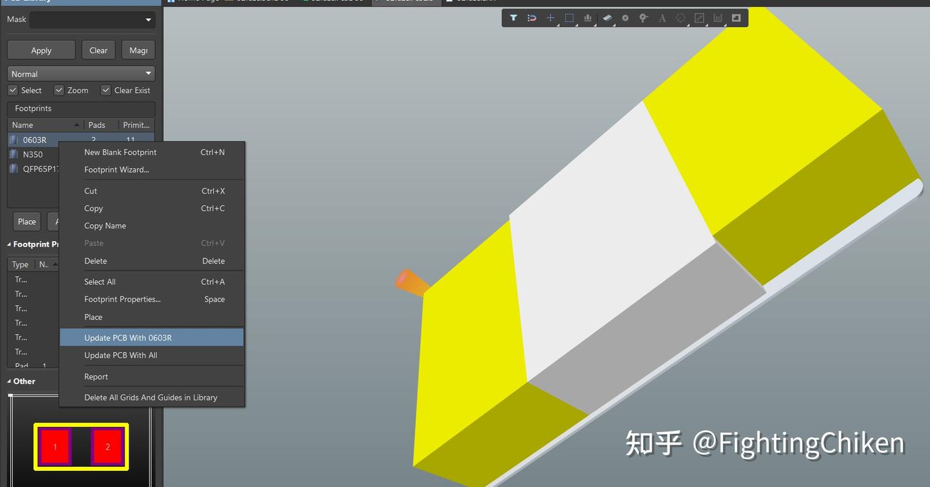Click the place dimension icon
The width and height of the screenshot is (930, 487).
pos(718,18)
